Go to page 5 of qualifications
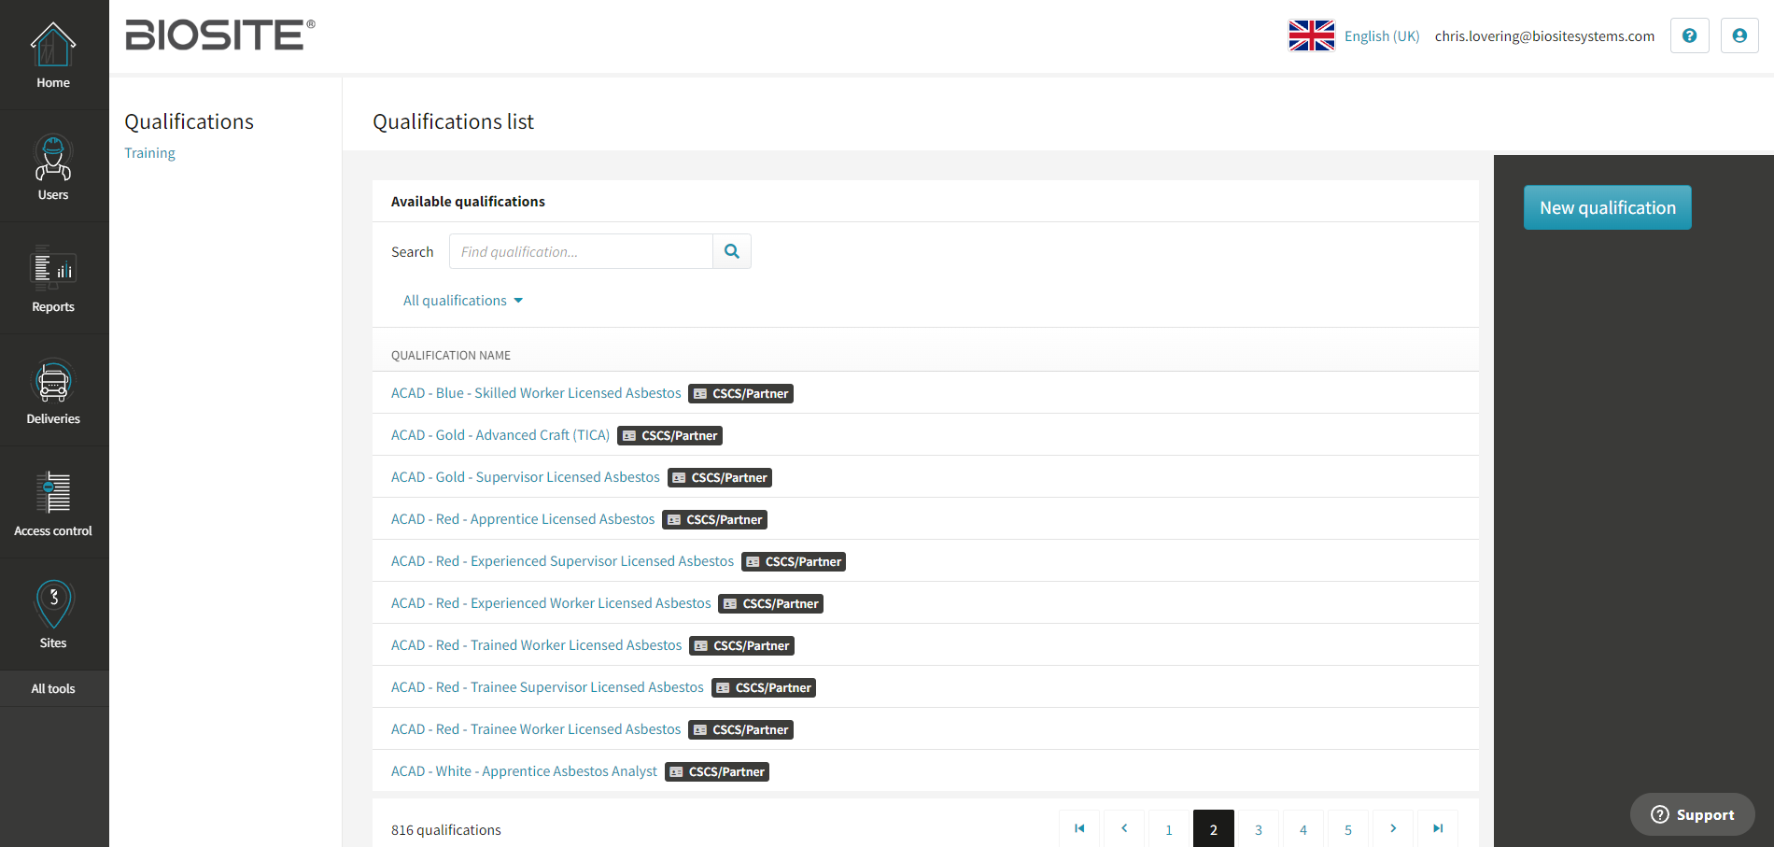The image size is (1774, 847). tap(1348, 828)
